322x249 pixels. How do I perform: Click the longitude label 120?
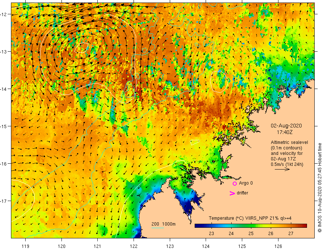coord(61,246)
